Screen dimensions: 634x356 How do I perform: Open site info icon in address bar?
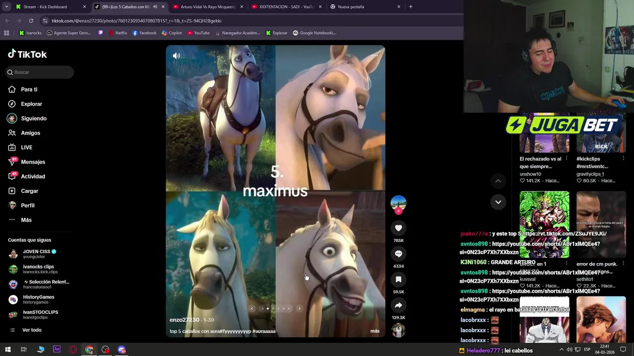[x=45, y=21]
